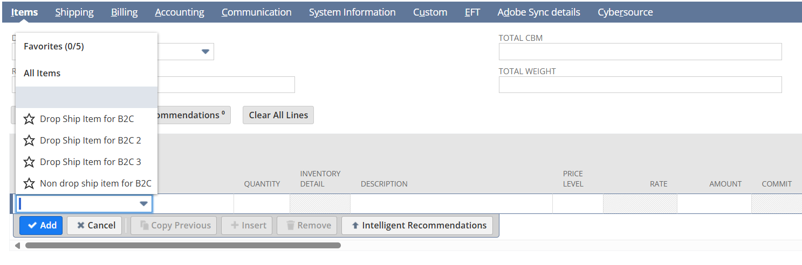Click into the Total Weight field
Screen dimensions: 802x265
[x=640, y=85]
